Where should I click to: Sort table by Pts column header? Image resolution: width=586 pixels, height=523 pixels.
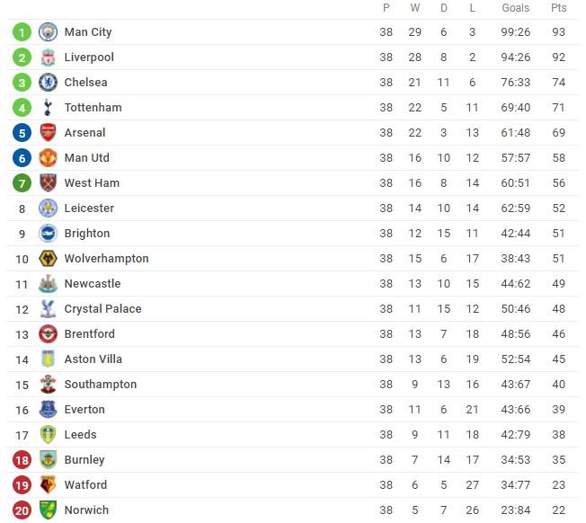coord(559,8)
